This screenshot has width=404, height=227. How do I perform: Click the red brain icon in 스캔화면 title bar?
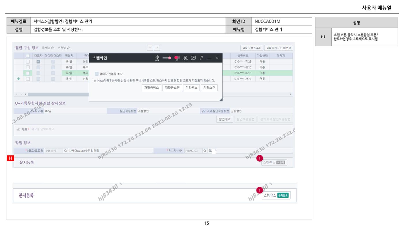pos(177,58)
